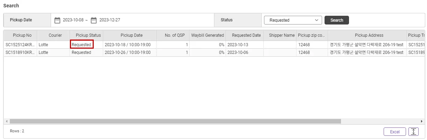The height and width of the screenshot is (140, 427).
Task: Click the Search button
Action: [x=336, y=20]
